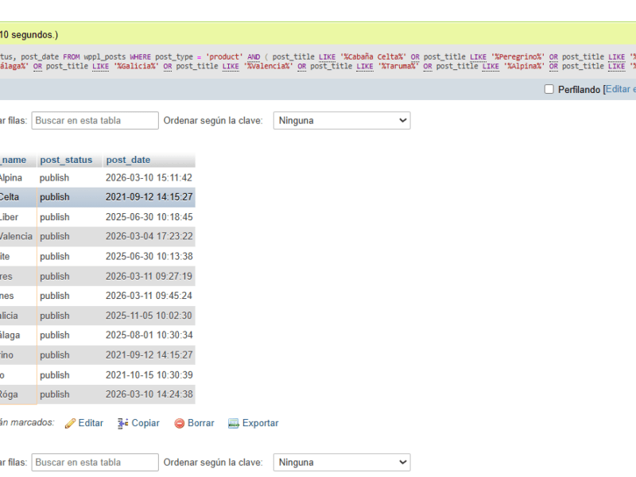The height and width of the screenshot is (477, 636).
Task: Select date cell 2025-11-05 10:02:30
Action: (x=149, y=316)
